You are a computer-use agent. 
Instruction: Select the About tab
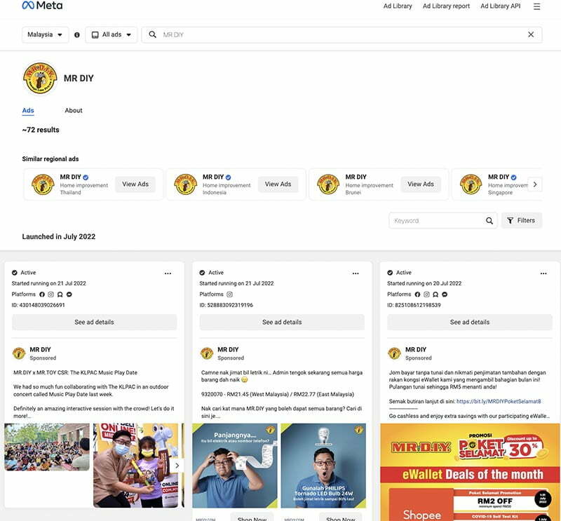coord(74,111)
